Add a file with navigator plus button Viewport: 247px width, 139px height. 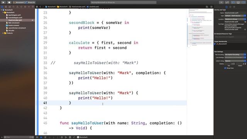click(x=2, y=137)
